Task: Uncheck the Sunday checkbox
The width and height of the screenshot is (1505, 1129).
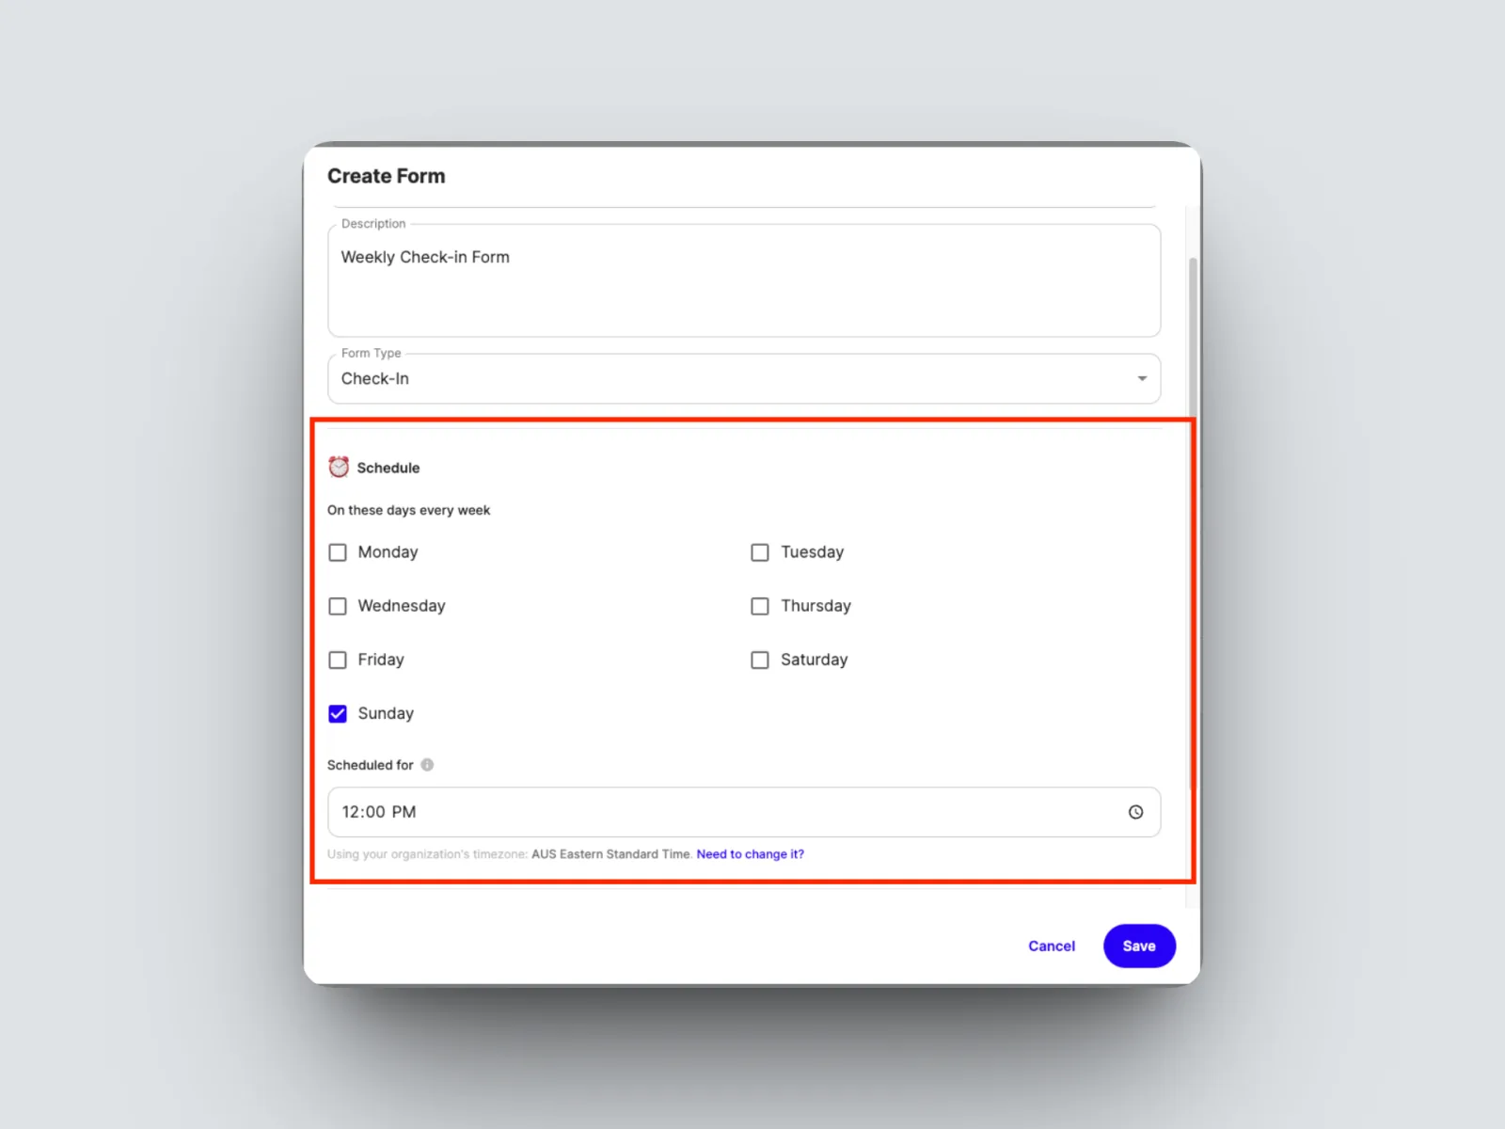Action: tap(338, 713)
